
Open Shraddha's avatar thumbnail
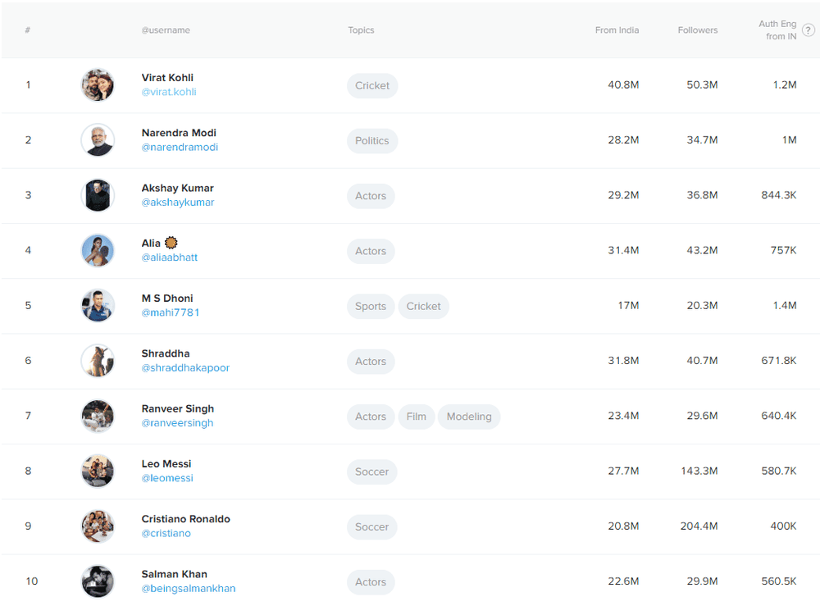(x=98, y=361)
